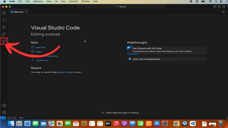Image resolution: width=228 pixels, height=128 pixels.
Task: Open the Edit menu
Action: point(27,1)
